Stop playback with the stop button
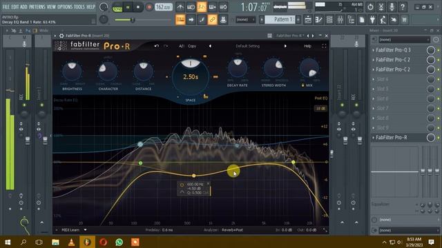The width and height of the screenshot is (442, 248). coord(138,8)
